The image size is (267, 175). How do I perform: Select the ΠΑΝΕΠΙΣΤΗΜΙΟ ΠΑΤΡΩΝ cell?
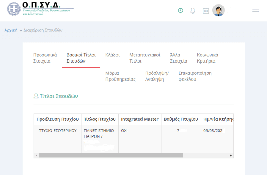tap(100, 139)
